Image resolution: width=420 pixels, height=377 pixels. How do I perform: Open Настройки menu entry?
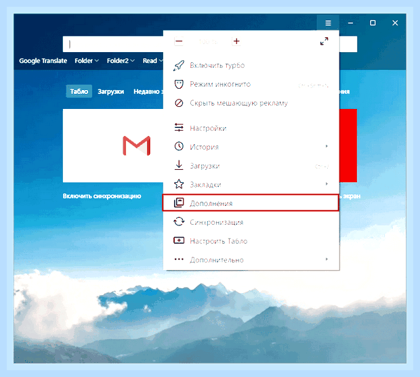pyautogui.click(x=251, y=128)
